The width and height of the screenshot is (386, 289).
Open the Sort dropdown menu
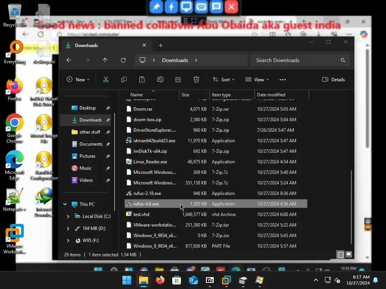tap(224, 80)
